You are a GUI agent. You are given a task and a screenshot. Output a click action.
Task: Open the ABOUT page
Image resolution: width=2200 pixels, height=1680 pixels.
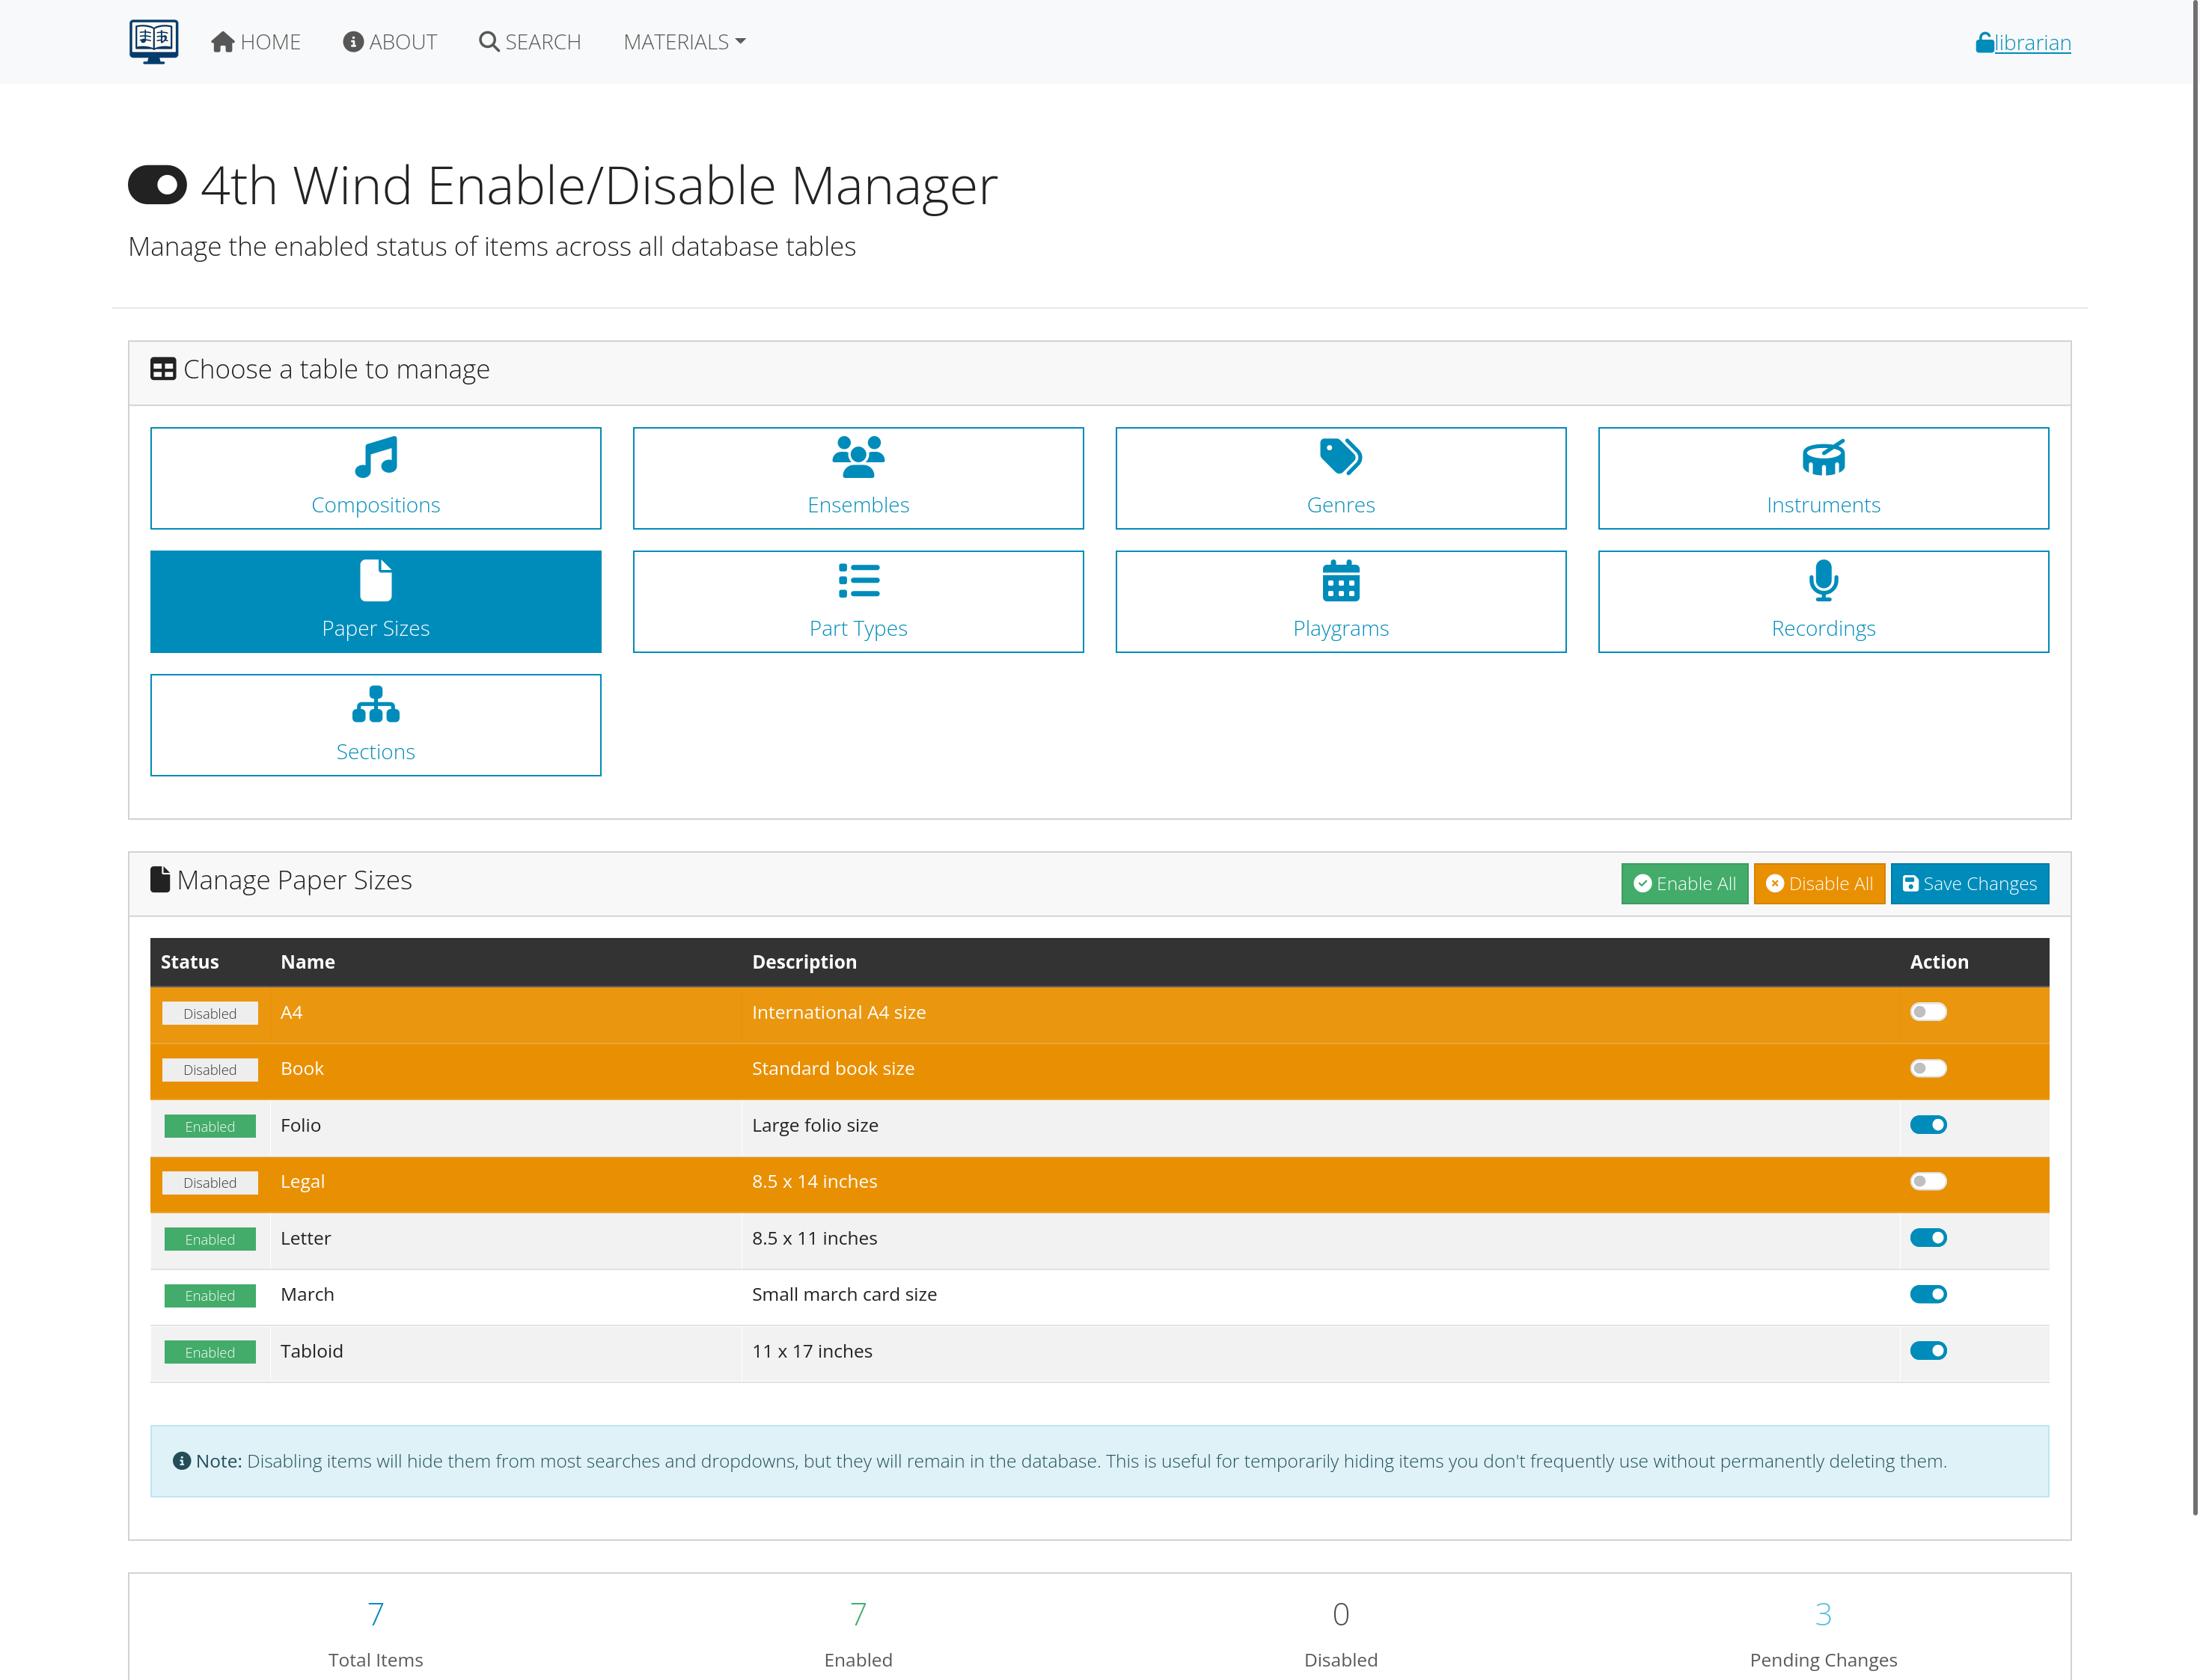(x=390, y=42)
